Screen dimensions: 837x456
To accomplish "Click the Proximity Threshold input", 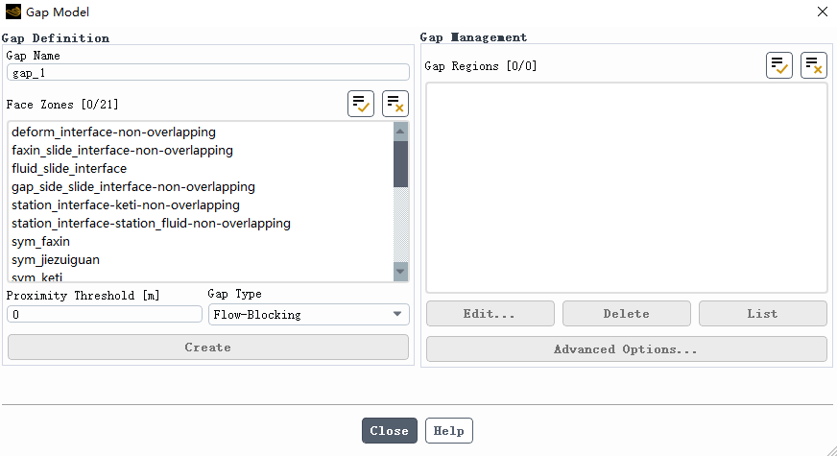I will (105, 315).
